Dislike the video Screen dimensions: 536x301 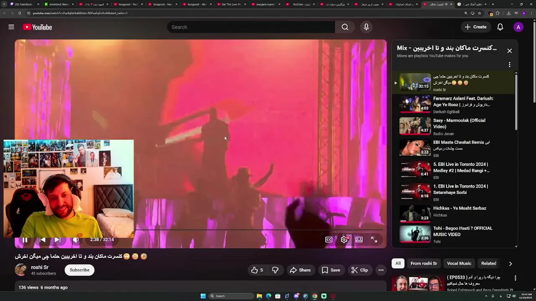point(275,270)
